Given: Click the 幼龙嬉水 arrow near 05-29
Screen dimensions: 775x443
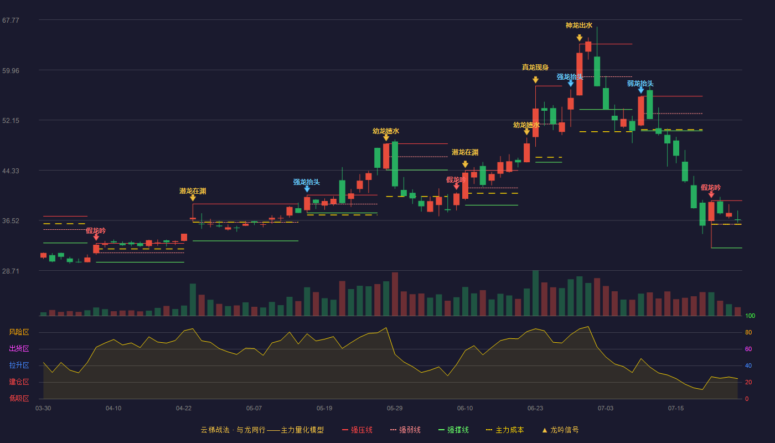Looking at the screenshot, I should (386, 137).
